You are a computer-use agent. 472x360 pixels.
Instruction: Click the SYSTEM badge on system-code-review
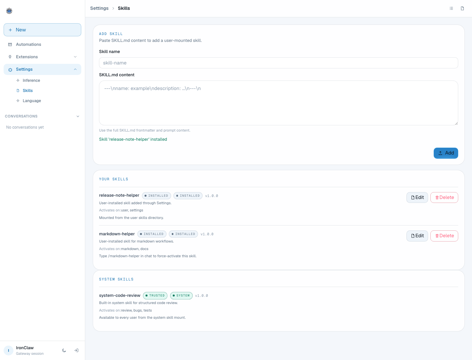pos(181,296)
